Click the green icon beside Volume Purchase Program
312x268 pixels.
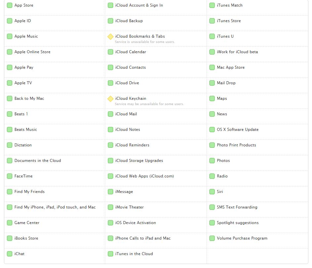tap(212, 238)
